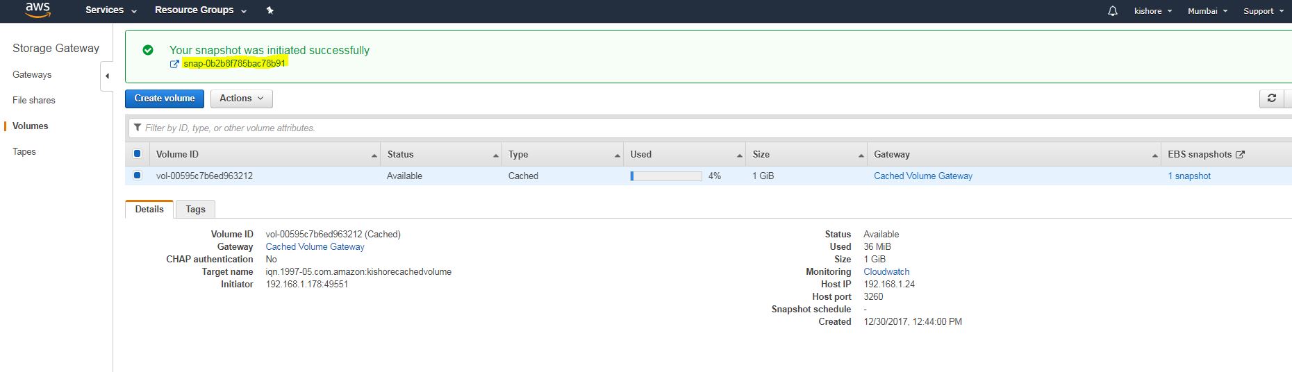
Task: Click the green success checkmark icon
Action: point(148,50)
